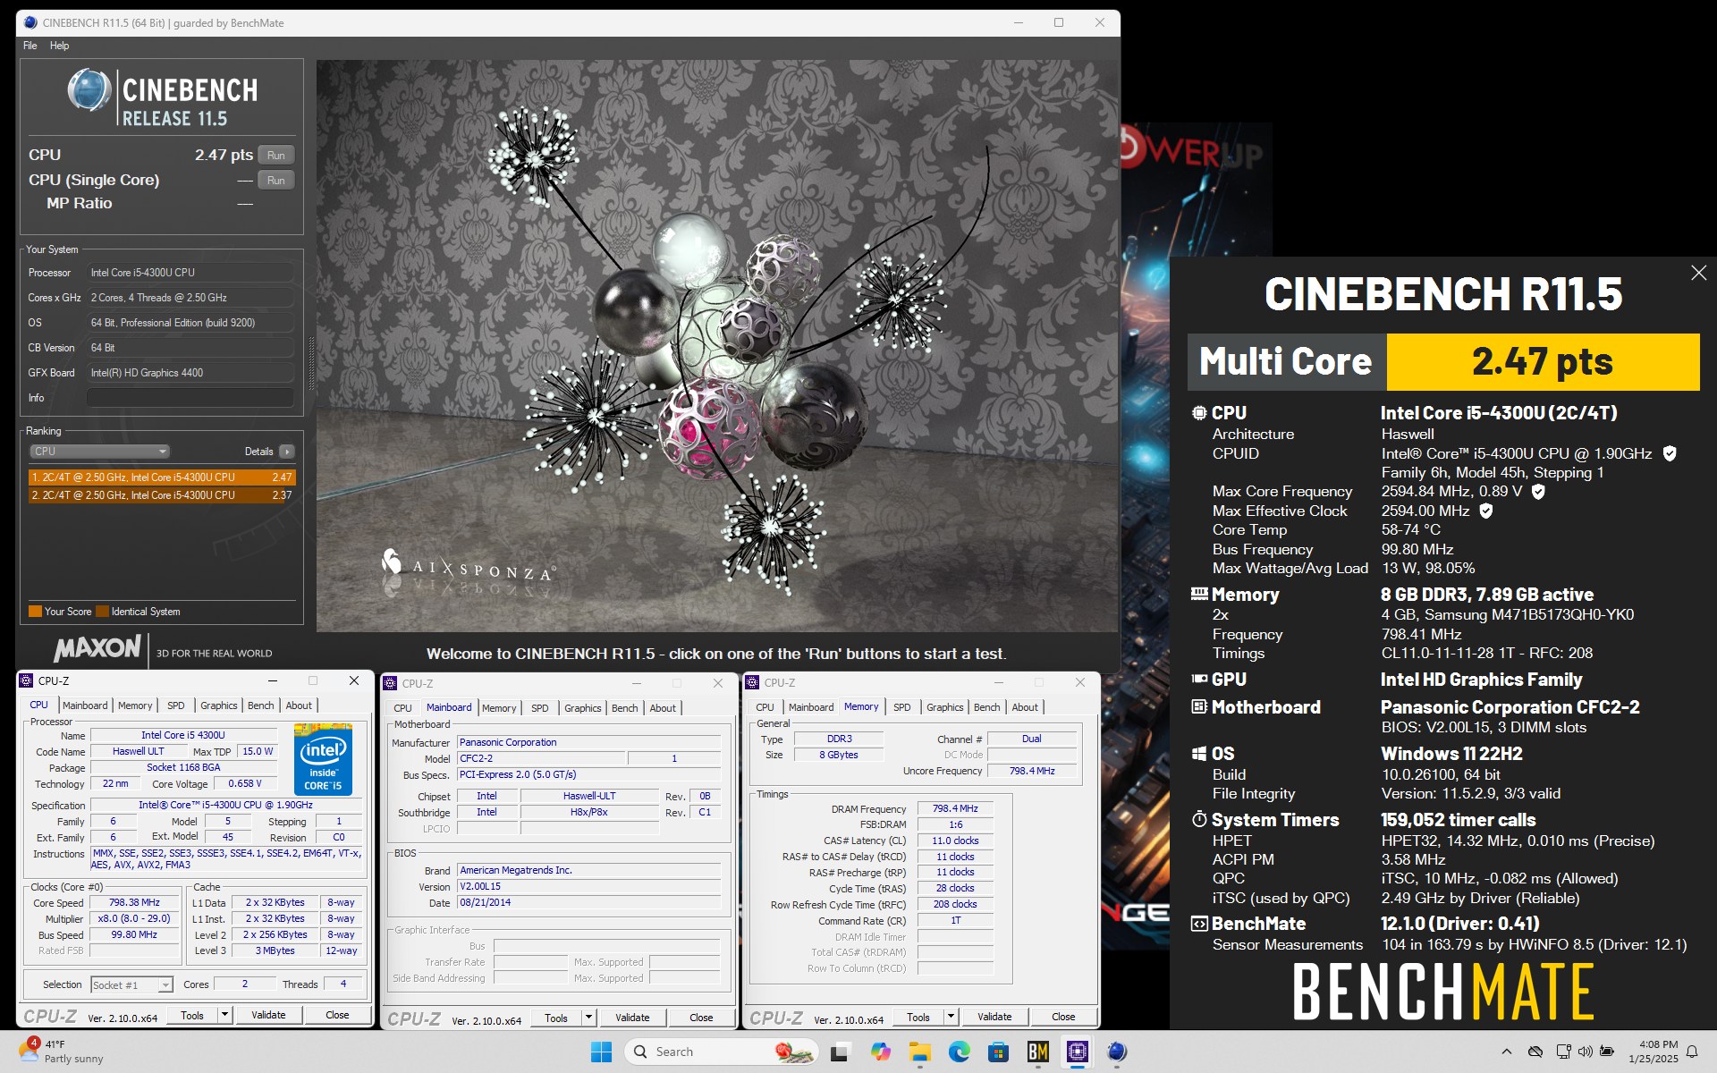Click Validate in the first CPU-Z window
The image size is (1717, 1073).
[x=268, y=1015]
